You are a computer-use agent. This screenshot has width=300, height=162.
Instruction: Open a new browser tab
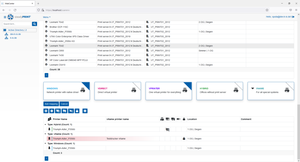click(x=38, y=3)
